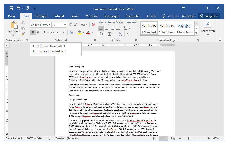Apply the Überschrift style
Screen dimensions: 227x145
185,28
